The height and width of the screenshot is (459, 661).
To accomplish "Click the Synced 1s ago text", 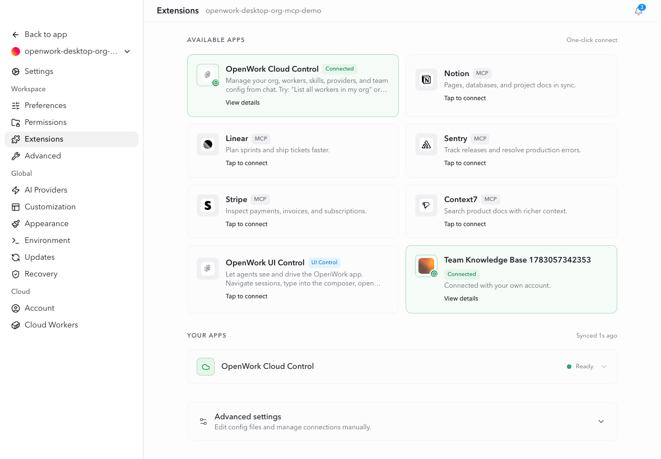I will (597, 336).
